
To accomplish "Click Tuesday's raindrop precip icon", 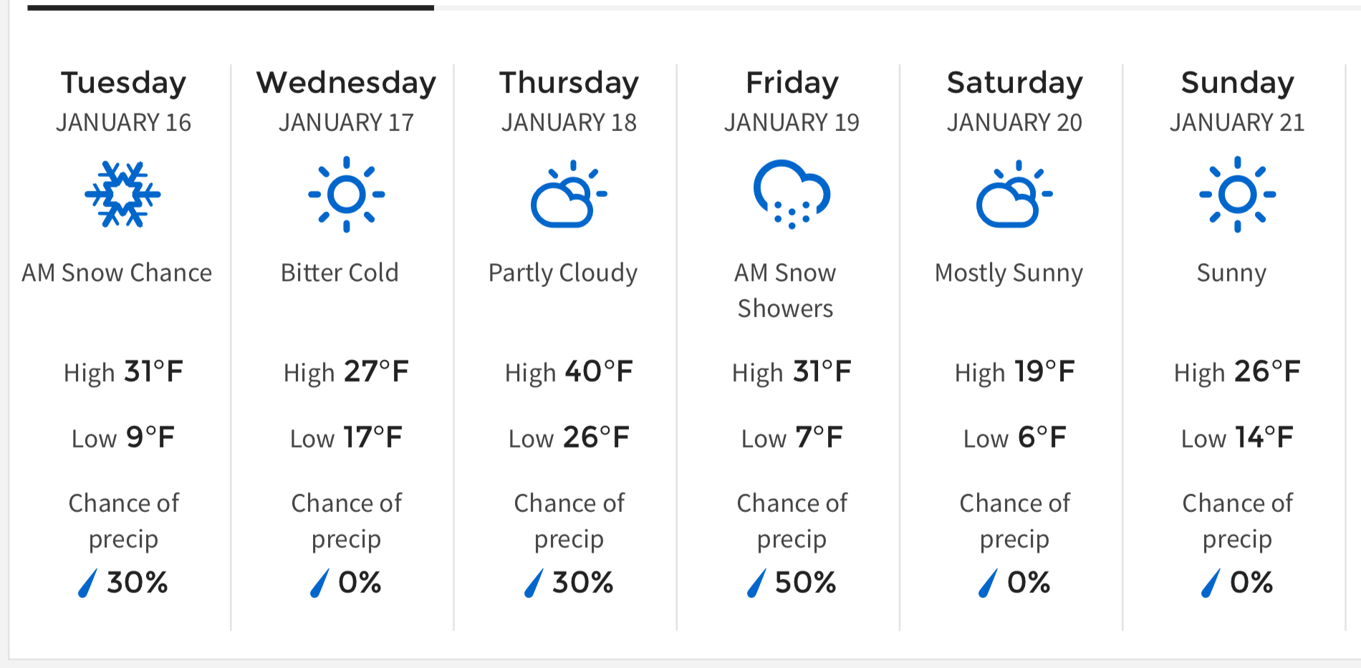I will (87, 583).
